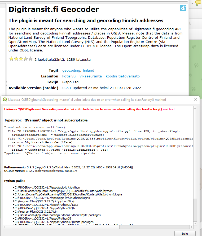Click the horizontal scrollbar right arrow

click(x=191, y=227)
